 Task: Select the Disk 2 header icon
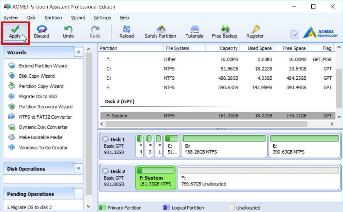(x=106, y=171)
